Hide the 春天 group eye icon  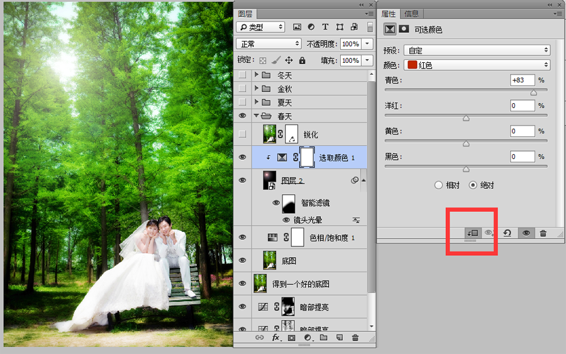pos(243,116)
